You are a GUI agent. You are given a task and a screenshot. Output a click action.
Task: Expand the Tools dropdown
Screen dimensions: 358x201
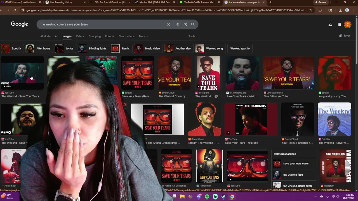click(x=193, y=36)
